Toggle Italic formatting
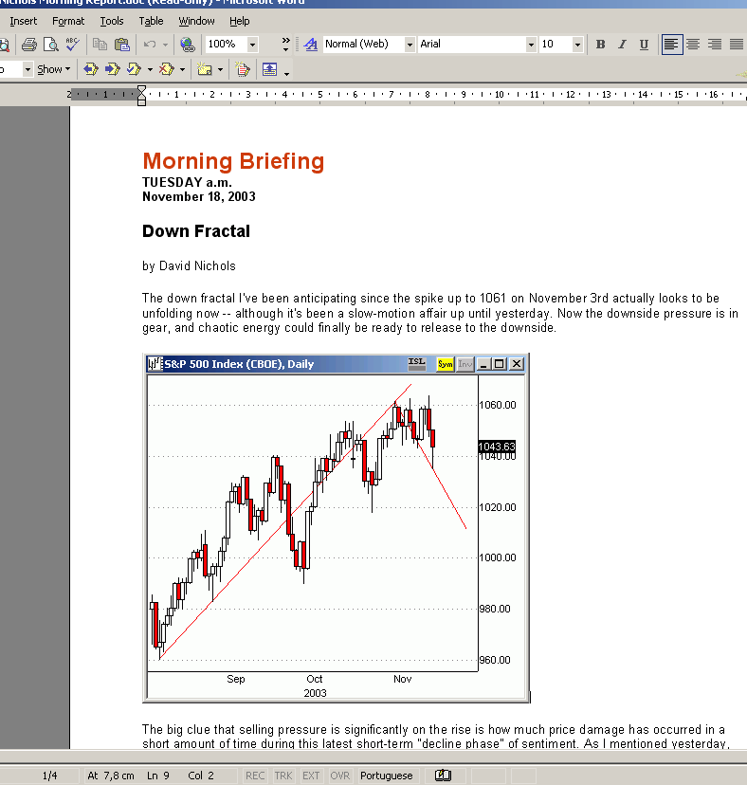Image resolution: width=747 pixels, height=785 pixels. 622,45
